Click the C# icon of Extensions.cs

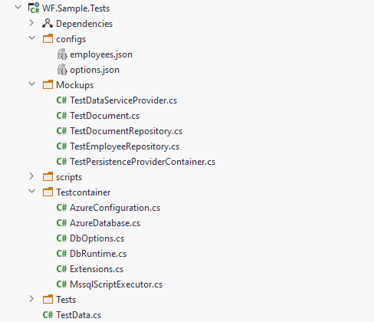(x=61, y=269)
